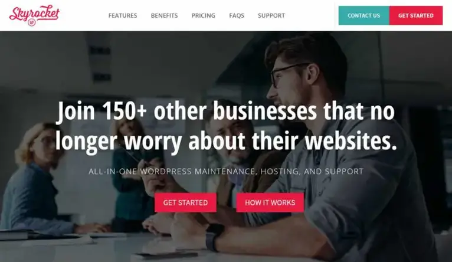Click the "longer worry about their websites" line
Screen dimensions: 452x262
tap(226, 140)
